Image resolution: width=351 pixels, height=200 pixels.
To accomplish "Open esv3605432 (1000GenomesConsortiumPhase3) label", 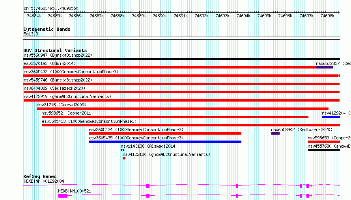I will click(71, 72).
